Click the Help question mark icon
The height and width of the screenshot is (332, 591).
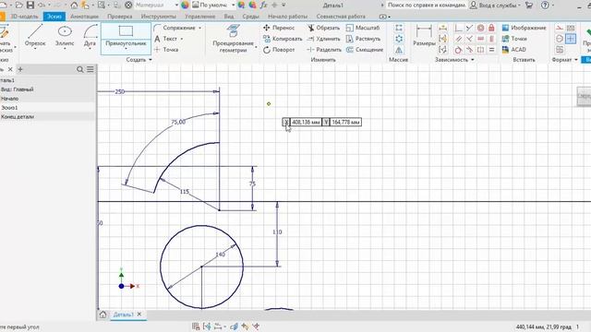tap(545, 6)
